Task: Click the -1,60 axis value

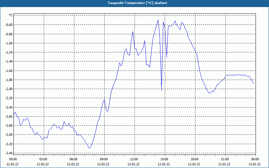Action: (9, 71)
